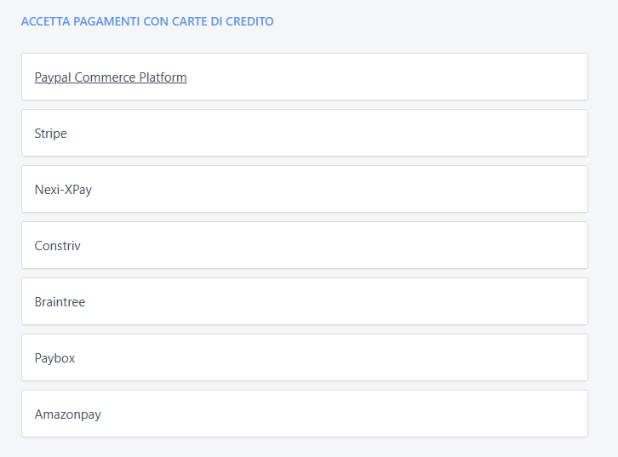Expand the Braintree row panel
This screenshot has width=618, height=457.
340,302
